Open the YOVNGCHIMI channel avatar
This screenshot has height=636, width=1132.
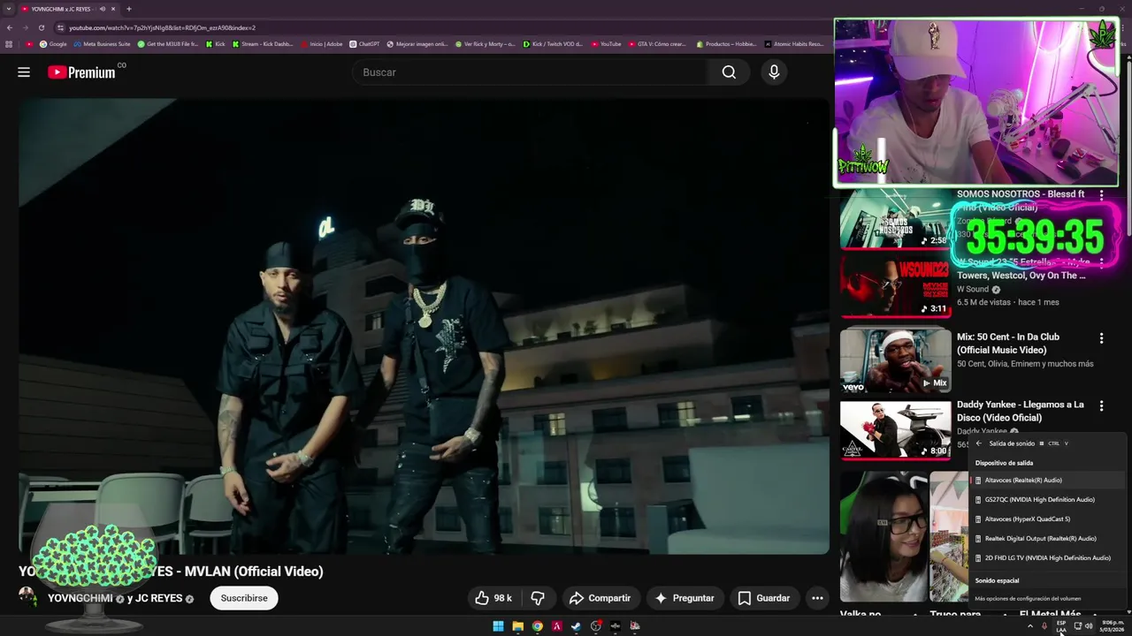(x=27, y=596)
